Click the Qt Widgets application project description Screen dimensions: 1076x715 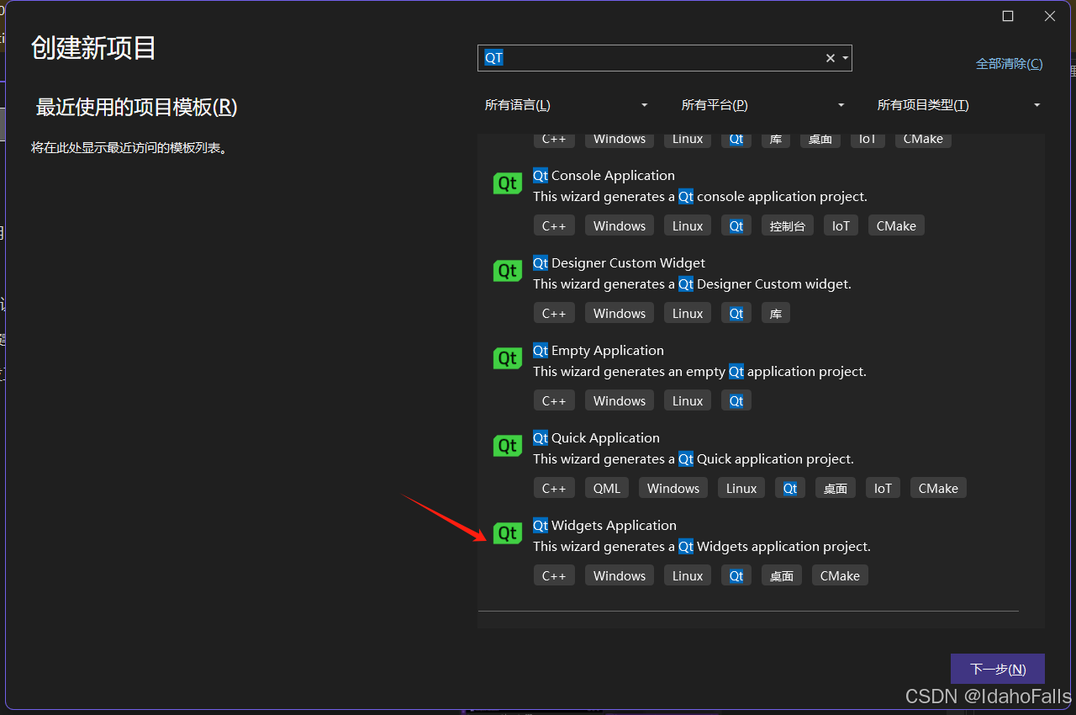click(702, 547)
